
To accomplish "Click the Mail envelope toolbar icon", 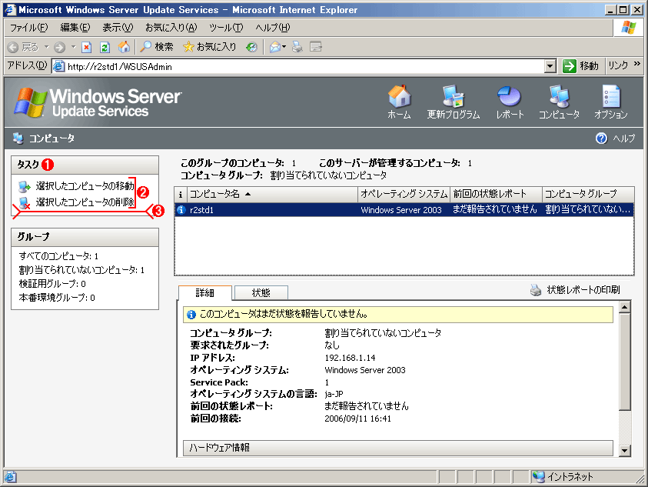I will coord(275,47).
